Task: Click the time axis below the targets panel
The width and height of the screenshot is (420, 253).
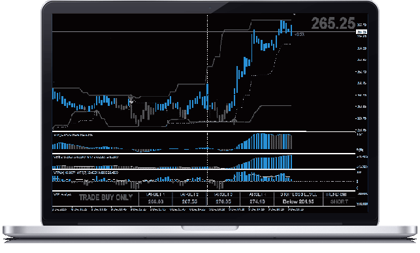Action: coord(178,209)
